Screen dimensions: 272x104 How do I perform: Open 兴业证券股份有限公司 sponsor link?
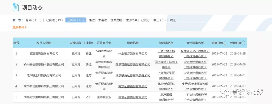click(x=133, y=54)
